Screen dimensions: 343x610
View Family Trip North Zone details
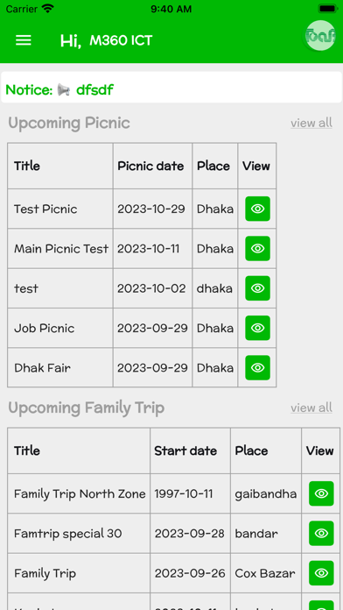[x=321, y=493]
